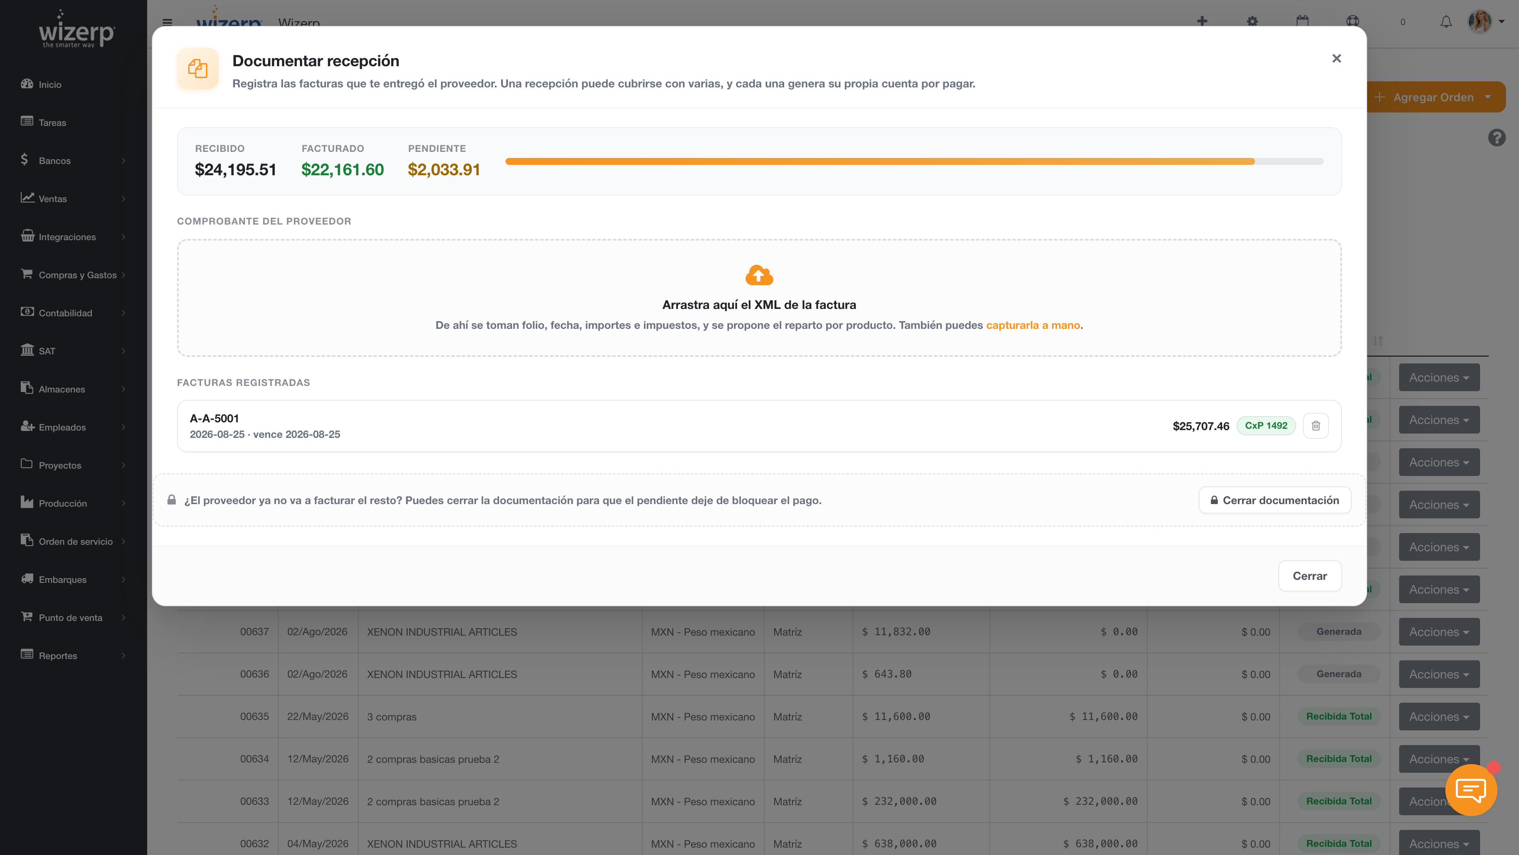
Task: Click the Empleados user-plus icon
Action: pyautogui.click(x=27, y=426)
